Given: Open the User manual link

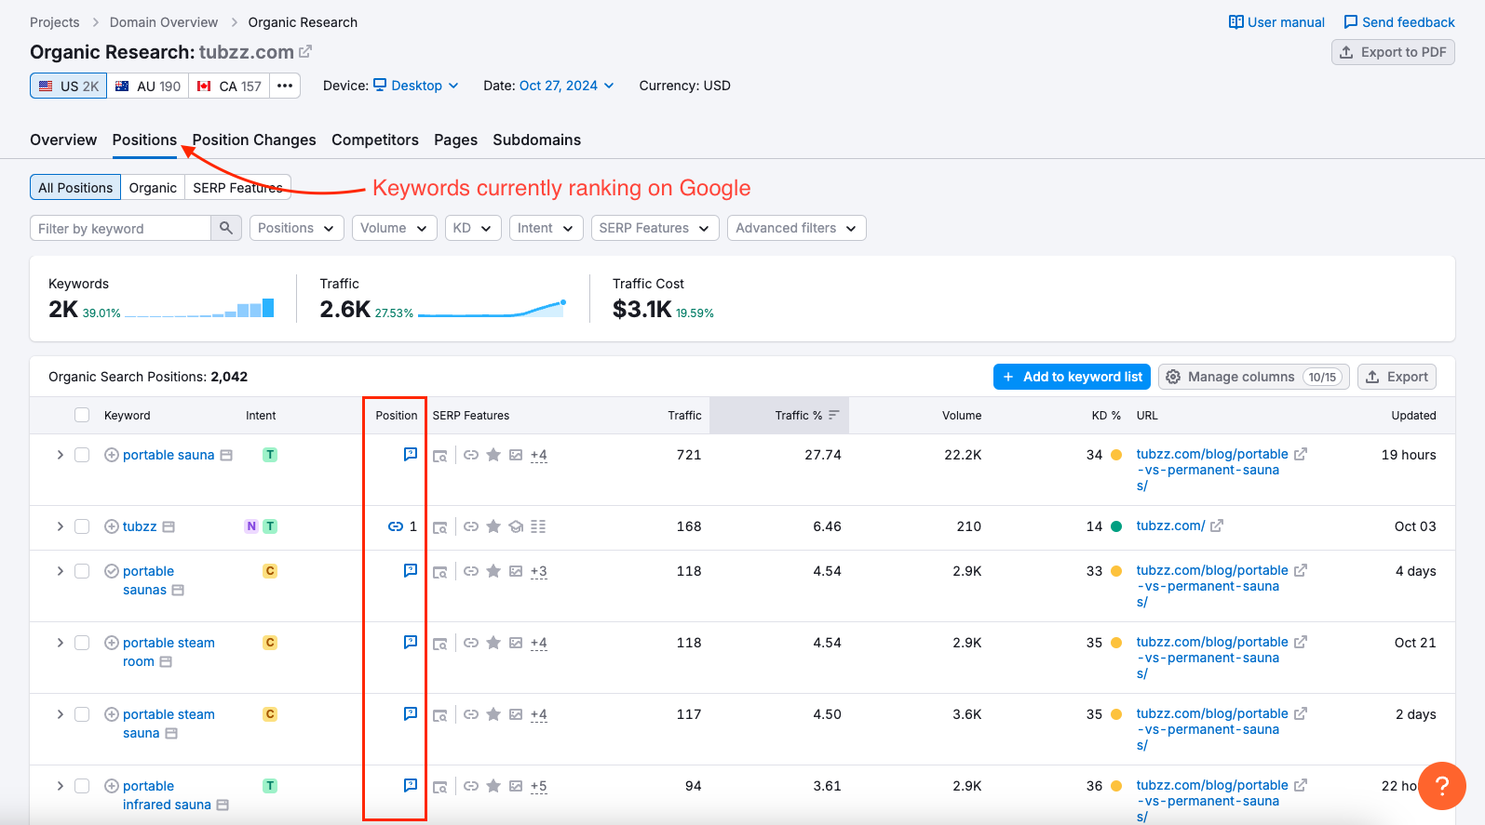Looking at the screenshot, I should (1276, 22).
